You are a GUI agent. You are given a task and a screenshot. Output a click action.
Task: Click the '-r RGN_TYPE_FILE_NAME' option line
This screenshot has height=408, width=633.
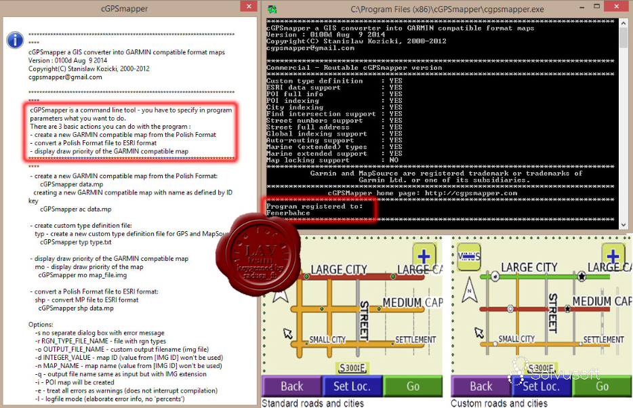[x=100, y=341]
